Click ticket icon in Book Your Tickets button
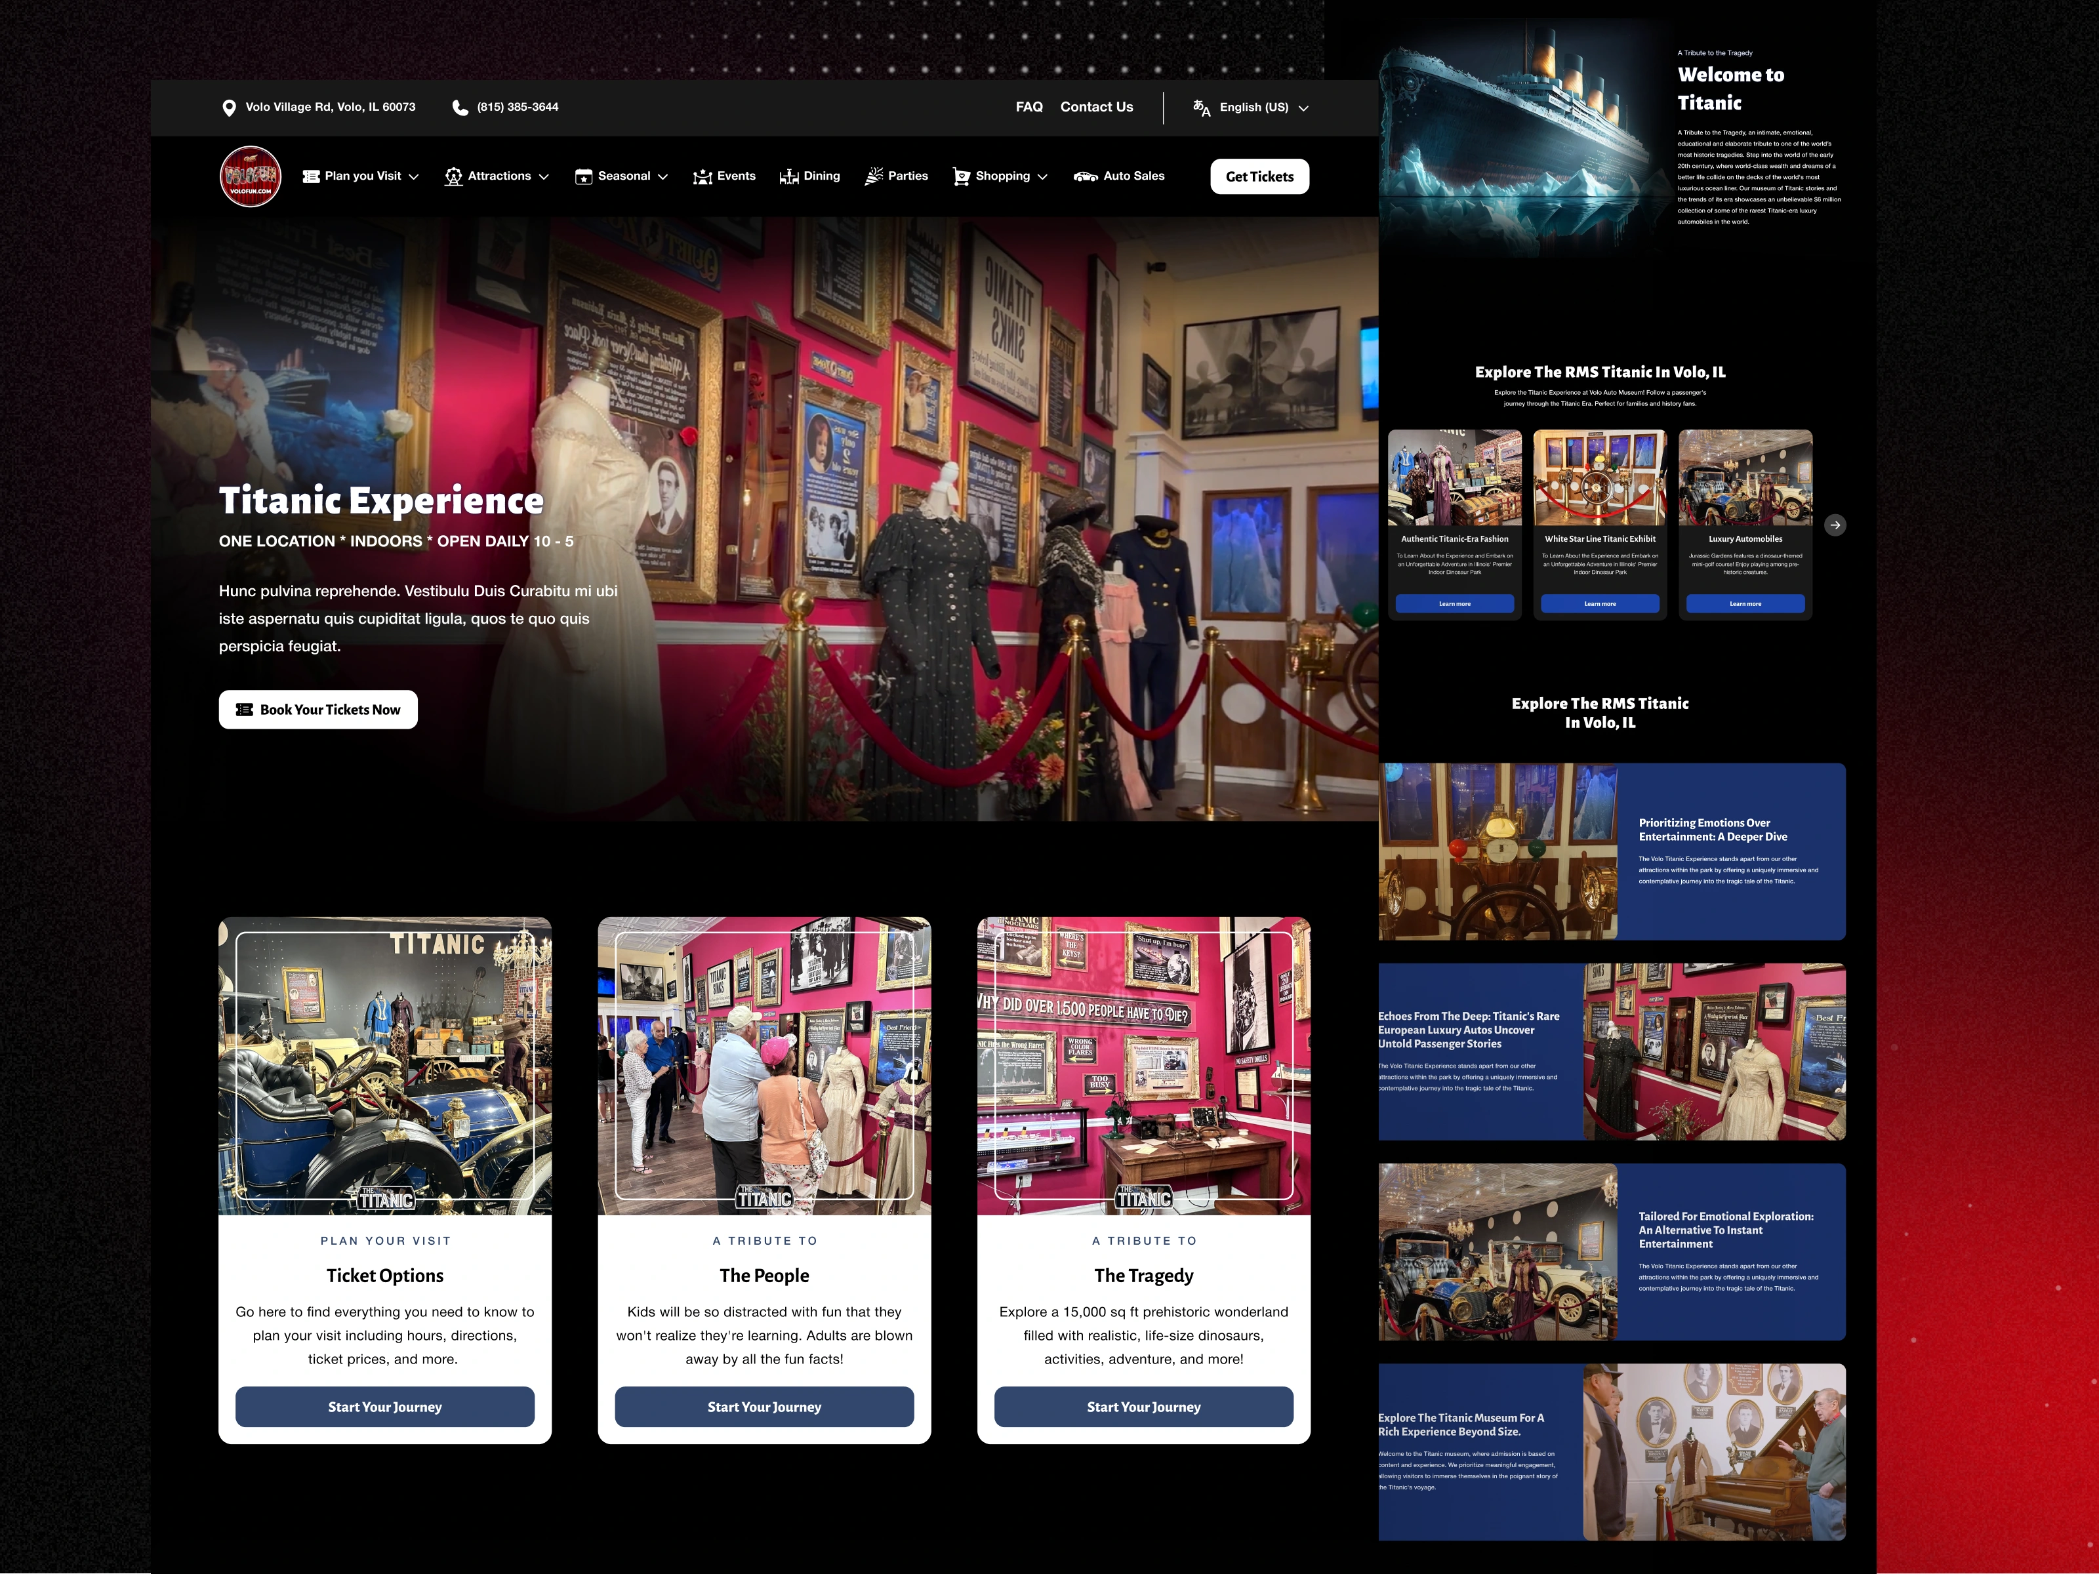 point(244,710)
